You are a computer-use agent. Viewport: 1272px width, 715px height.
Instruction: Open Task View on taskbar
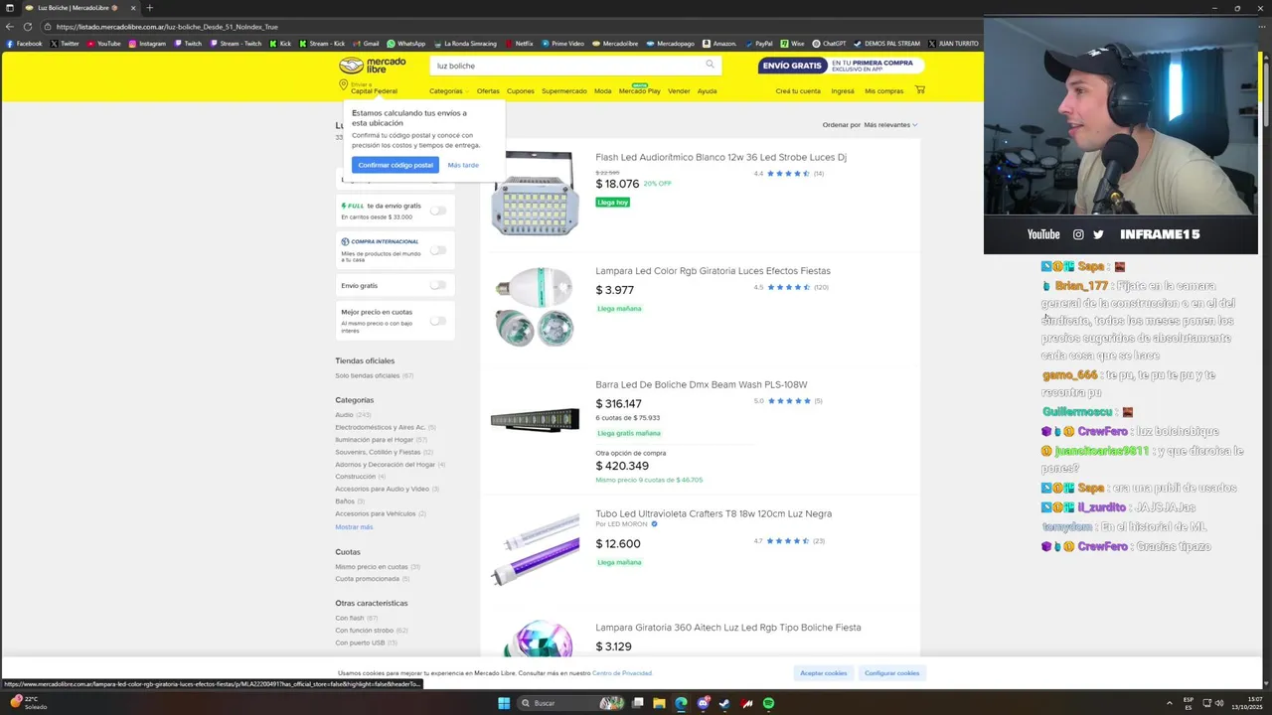pos(637,703)
